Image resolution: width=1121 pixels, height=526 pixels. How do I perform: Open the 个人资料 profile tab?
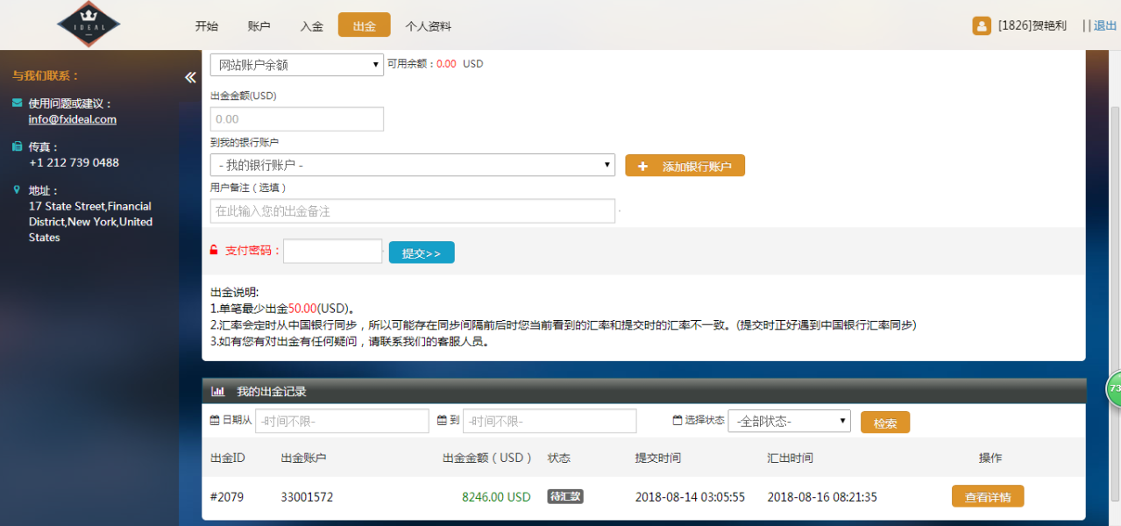click(428, 26)
